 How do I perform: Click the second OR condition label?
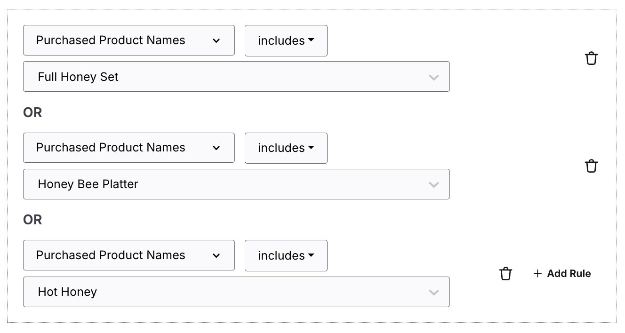coord(32,220)
